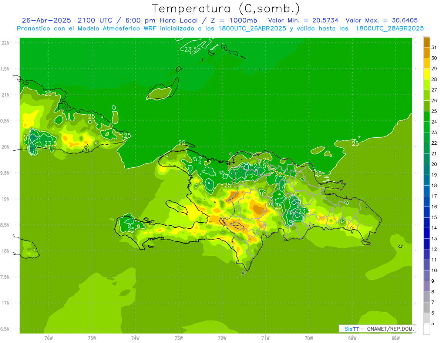The height and width of the screenshot is (343, 444).
Task: Click the '2100 UTC' time text
Action: 95,20
